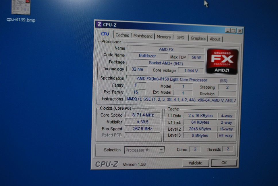Click the '2 x 16 KBytes' L1 Data value
Image resolution: width=278 pixels, height=186 pixels.
pos(200,116)
